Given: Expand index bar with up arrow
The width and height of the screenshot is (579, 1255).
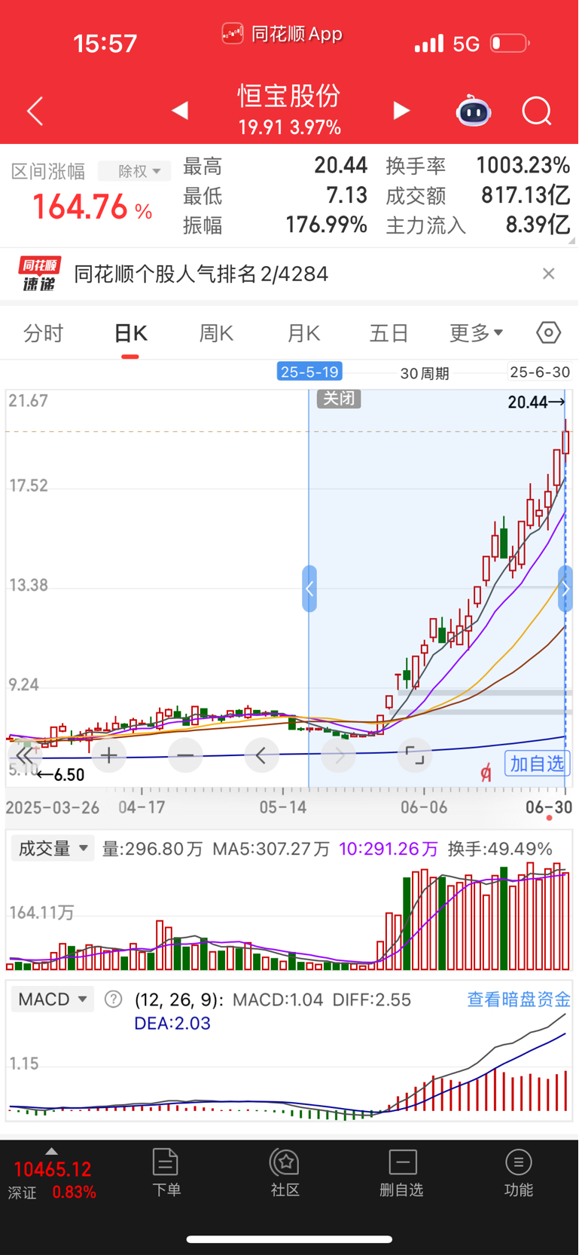Looking at the screenshot, I should [x=51, y=1151].
